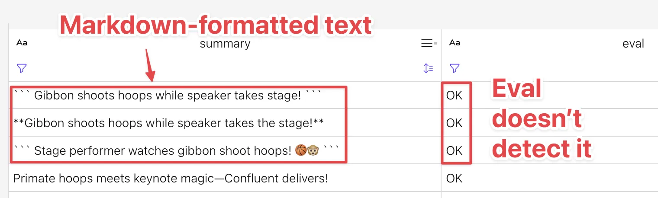
Task: Click the Aa text-type icon in summary column
Action: pyautogui.click(x=22, y=43)
